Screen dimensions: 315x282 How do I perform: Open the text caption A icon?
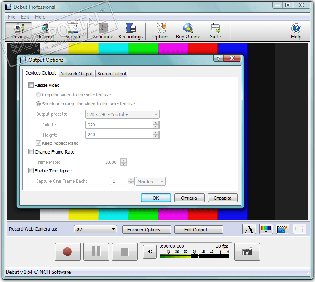coord(249,229)
